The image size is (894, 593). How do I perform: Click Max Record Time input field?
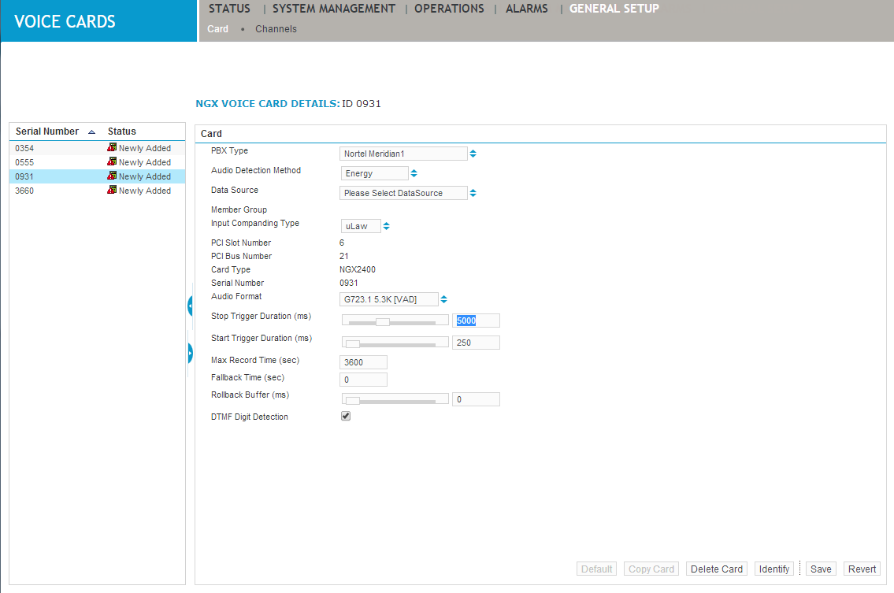tap(364, 362)
